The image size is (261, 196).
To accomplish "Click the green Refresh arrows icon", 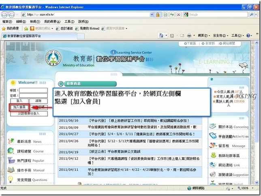I will (x=172, y=15).
